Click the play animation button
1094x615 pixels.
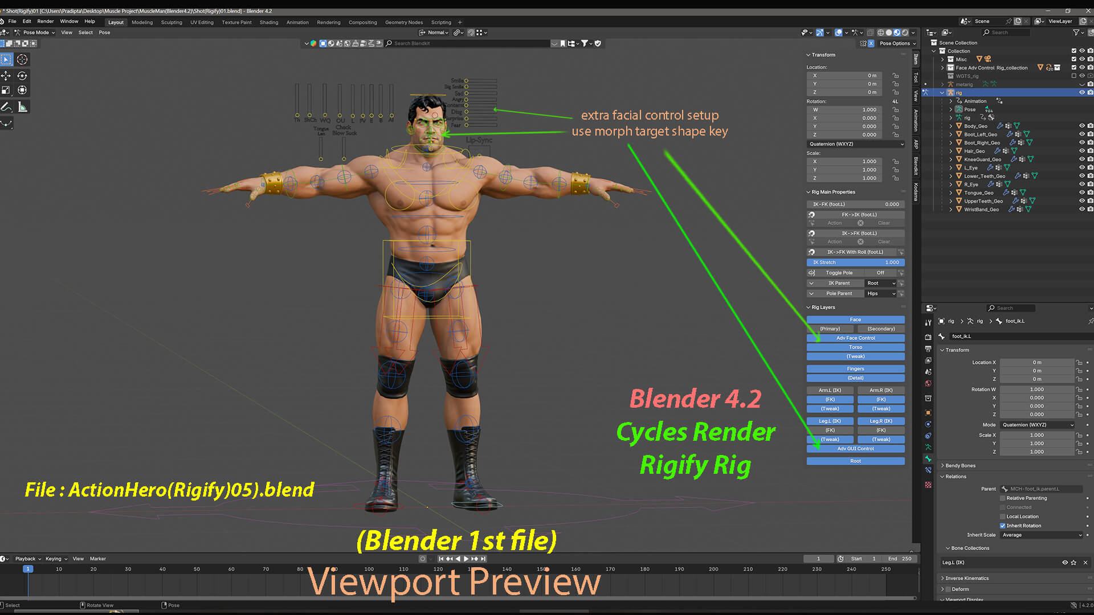click(466, 559)
